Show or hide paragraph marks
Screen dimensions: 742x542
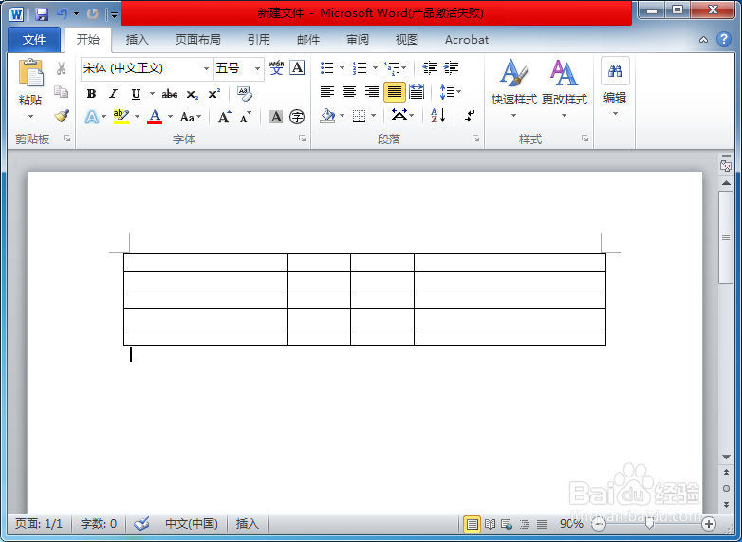[470, 116]
